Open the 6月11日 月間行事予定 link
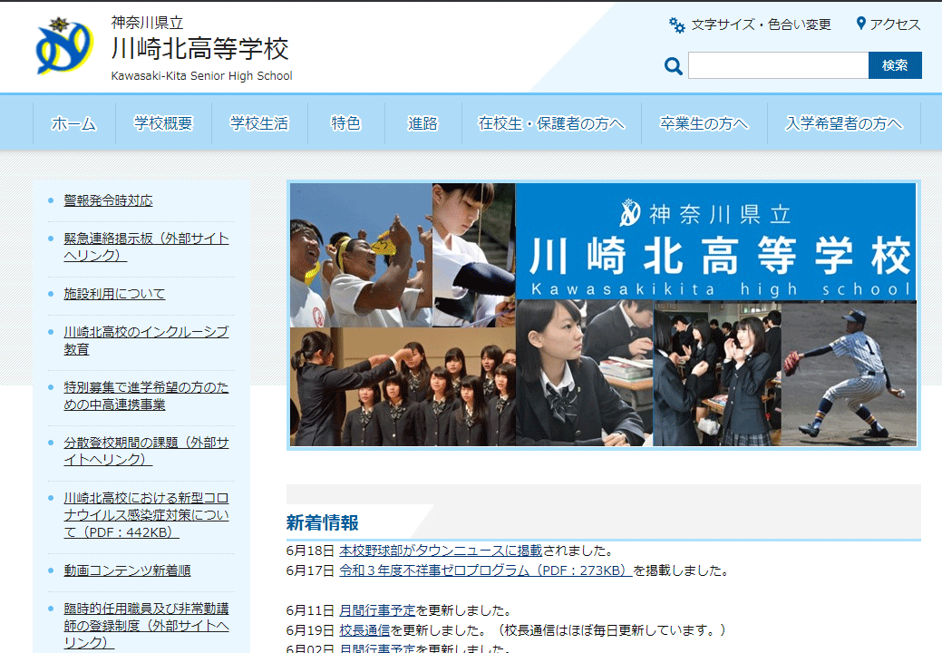This screenshot has height=653, width=942. point(377,610)
